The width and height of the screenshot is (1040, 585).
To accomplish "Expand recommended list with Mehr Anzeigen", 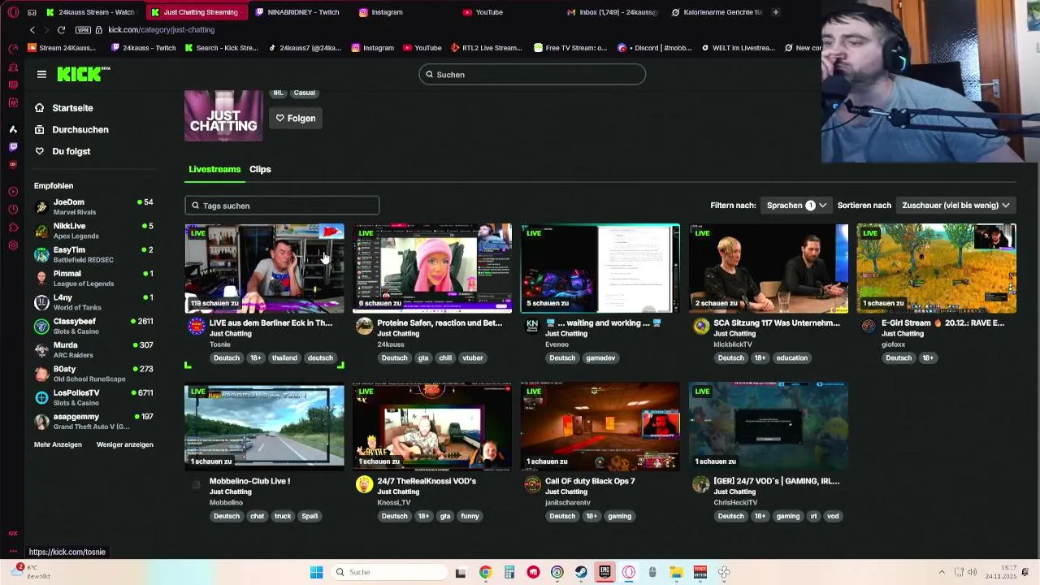I will point(58,444).
